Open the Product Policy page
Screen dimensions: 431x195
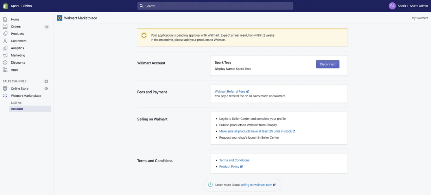(x=230, y=166)
